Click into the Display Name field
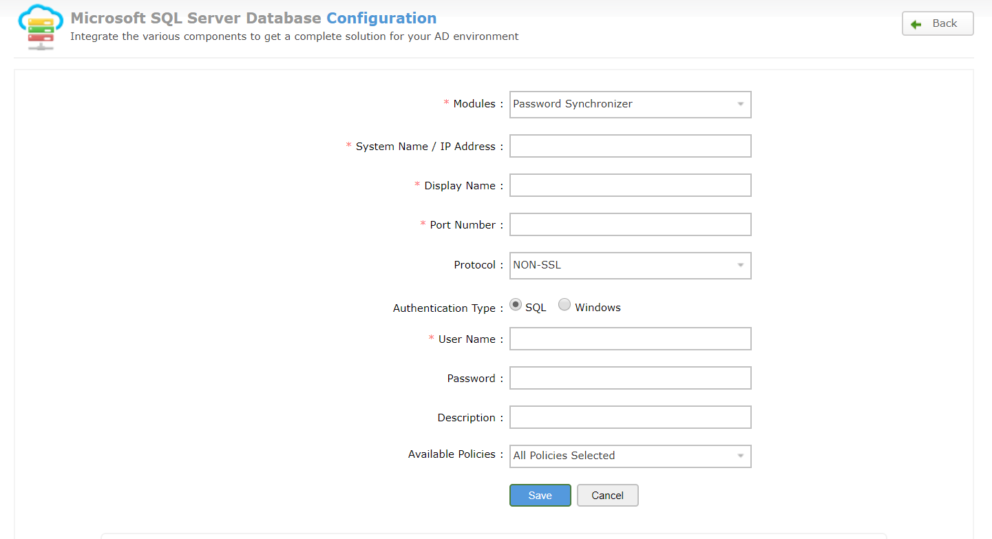992x539 pixels. 630,185
